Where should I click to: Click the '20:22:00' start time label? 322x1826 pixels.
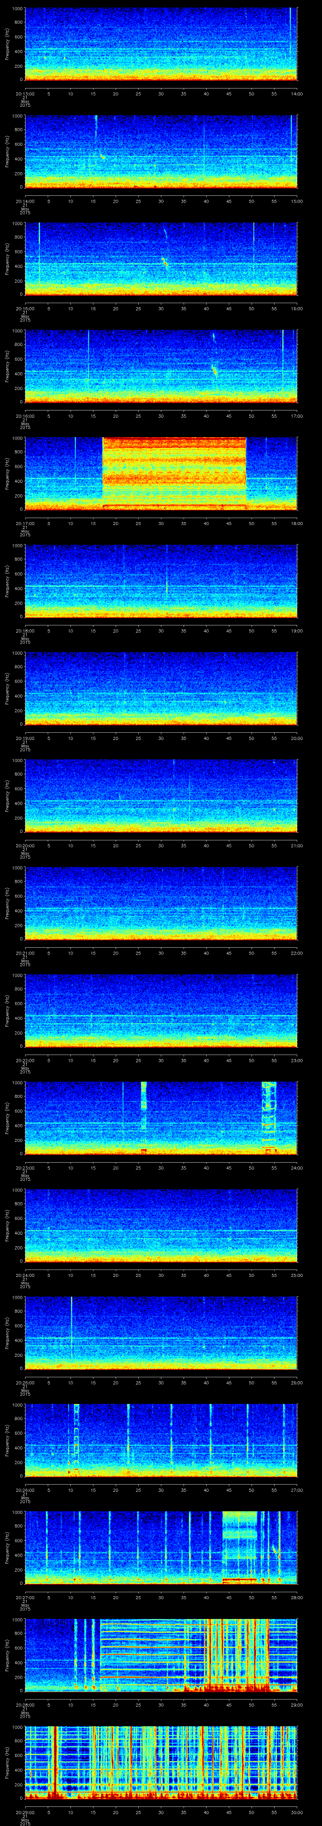point(25,1060)
